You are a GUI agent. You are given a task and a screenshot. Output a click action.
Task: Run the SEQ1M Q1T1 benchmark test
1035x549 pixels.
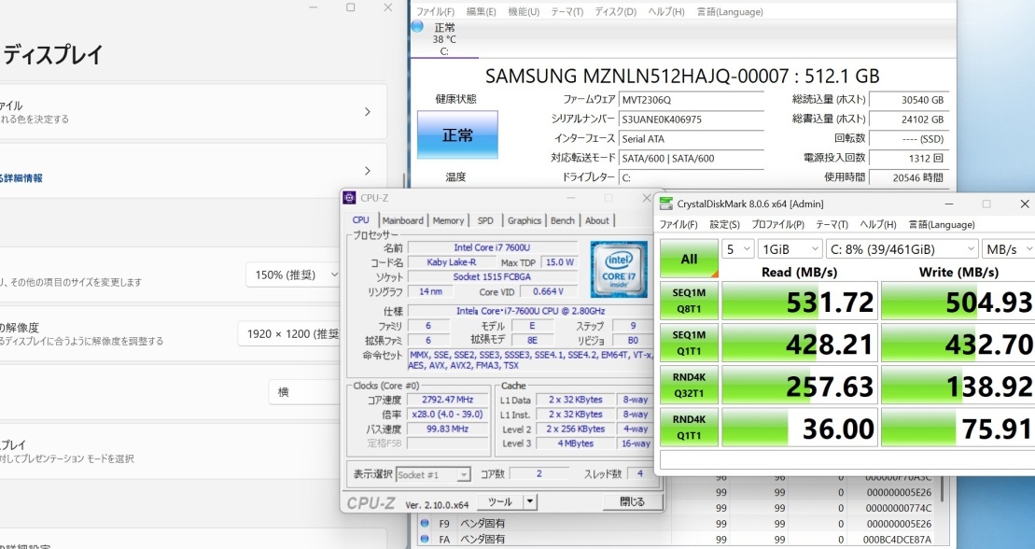tap(688, 344)
